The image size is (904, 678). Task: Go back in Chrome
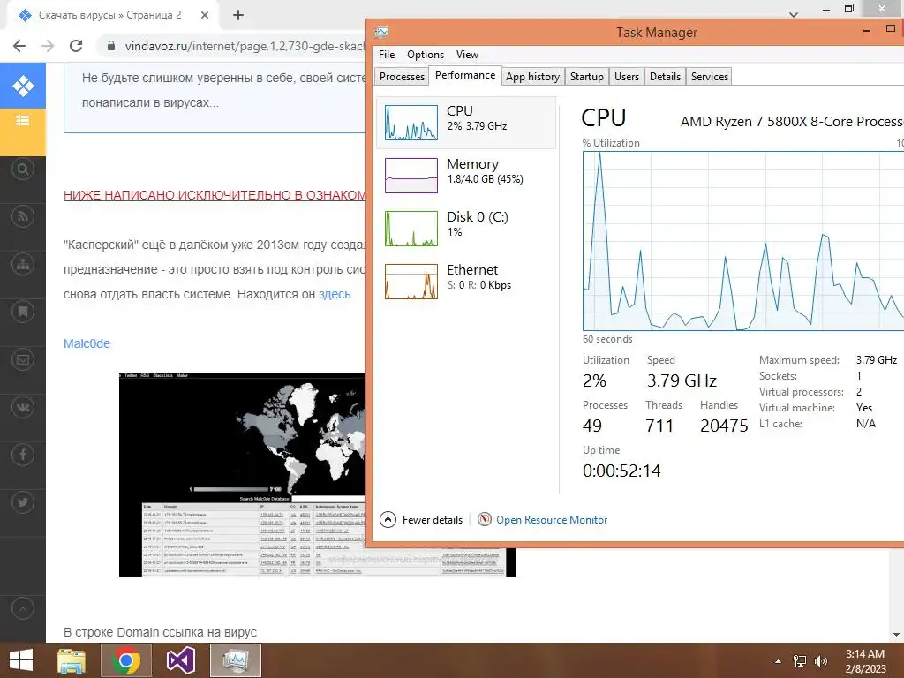(19, 46)
